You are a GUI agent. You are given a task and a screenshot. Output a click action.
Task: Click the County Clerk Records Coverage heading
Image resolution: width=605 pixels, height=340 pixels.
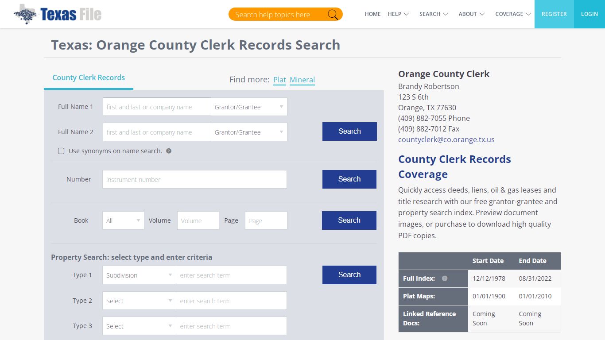(x=454, y=166)
